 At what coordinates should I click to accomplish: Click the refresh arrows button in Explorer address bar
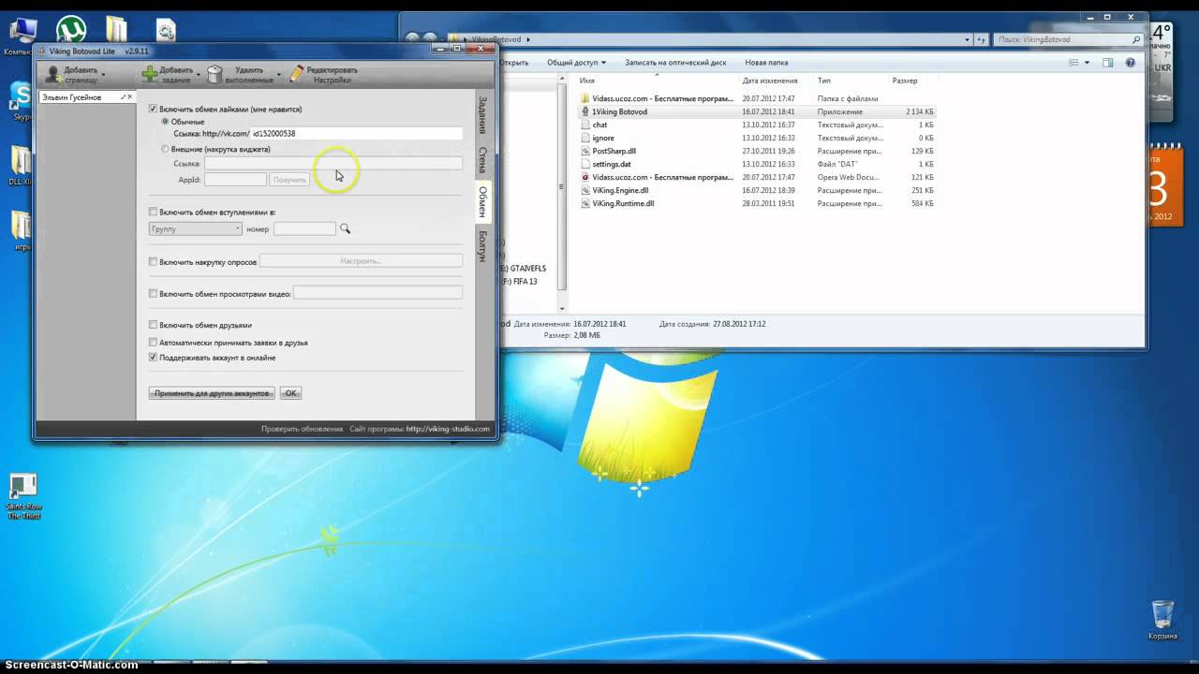980,39
